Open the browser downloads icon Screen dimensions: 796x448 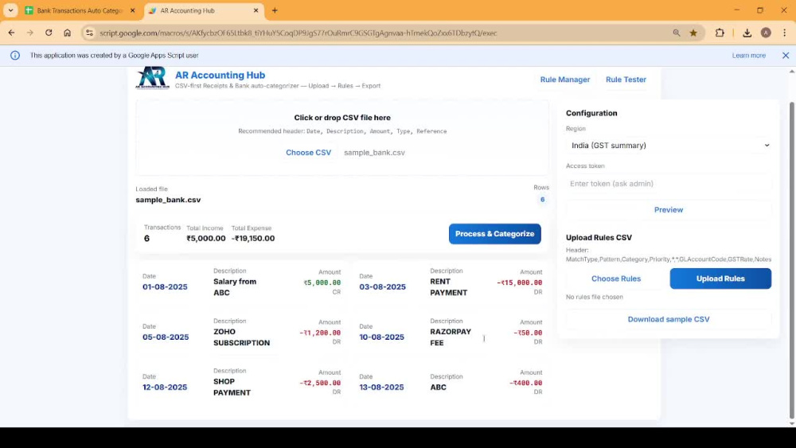click(x=747, y=33)
